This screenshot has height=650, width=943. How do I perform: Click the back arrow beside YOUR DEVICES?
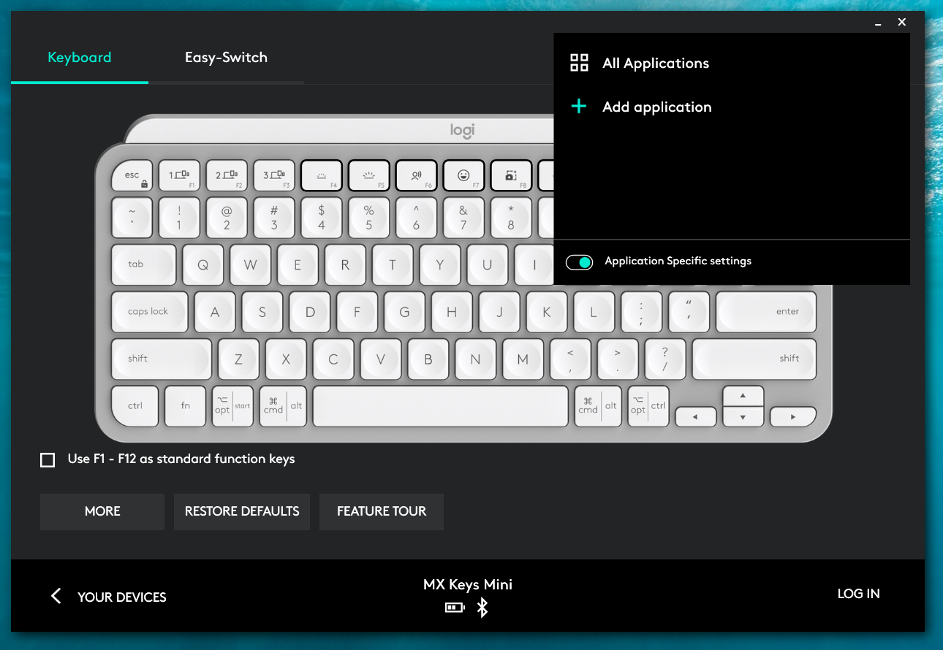point(56,596)
